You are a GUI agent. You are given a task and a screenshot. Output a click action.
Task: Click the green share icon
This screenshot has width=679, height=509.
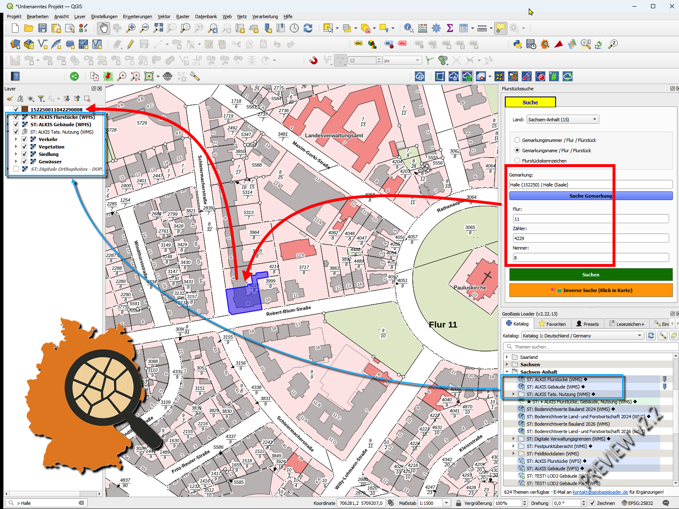(x=74, y=76)
